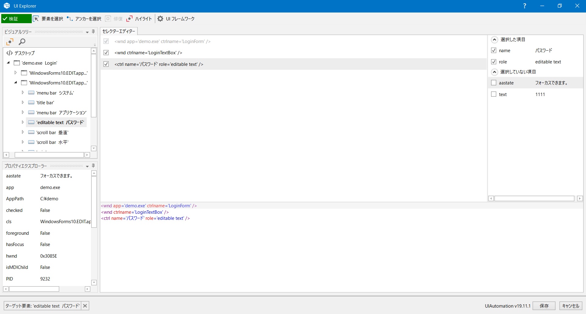The height and width of the screenshot is (314, 586).
Task: Open セレクターエディター tab
Action: [119, 31]
